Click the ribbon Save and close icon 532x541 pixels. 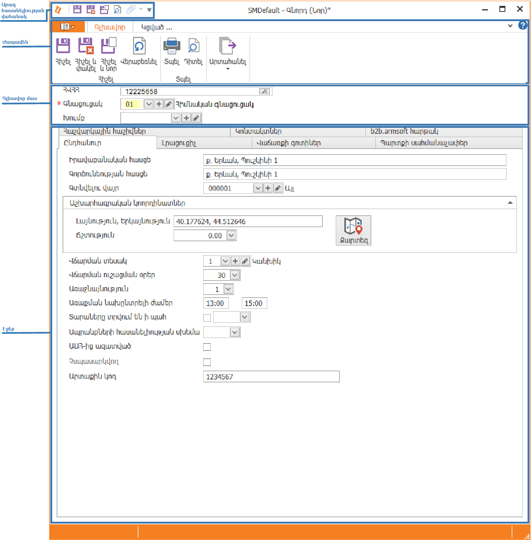(x=86, y=46)
